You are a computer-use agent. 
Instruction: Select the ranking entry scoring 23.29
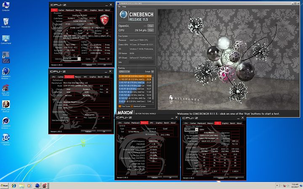click(135, 82)
